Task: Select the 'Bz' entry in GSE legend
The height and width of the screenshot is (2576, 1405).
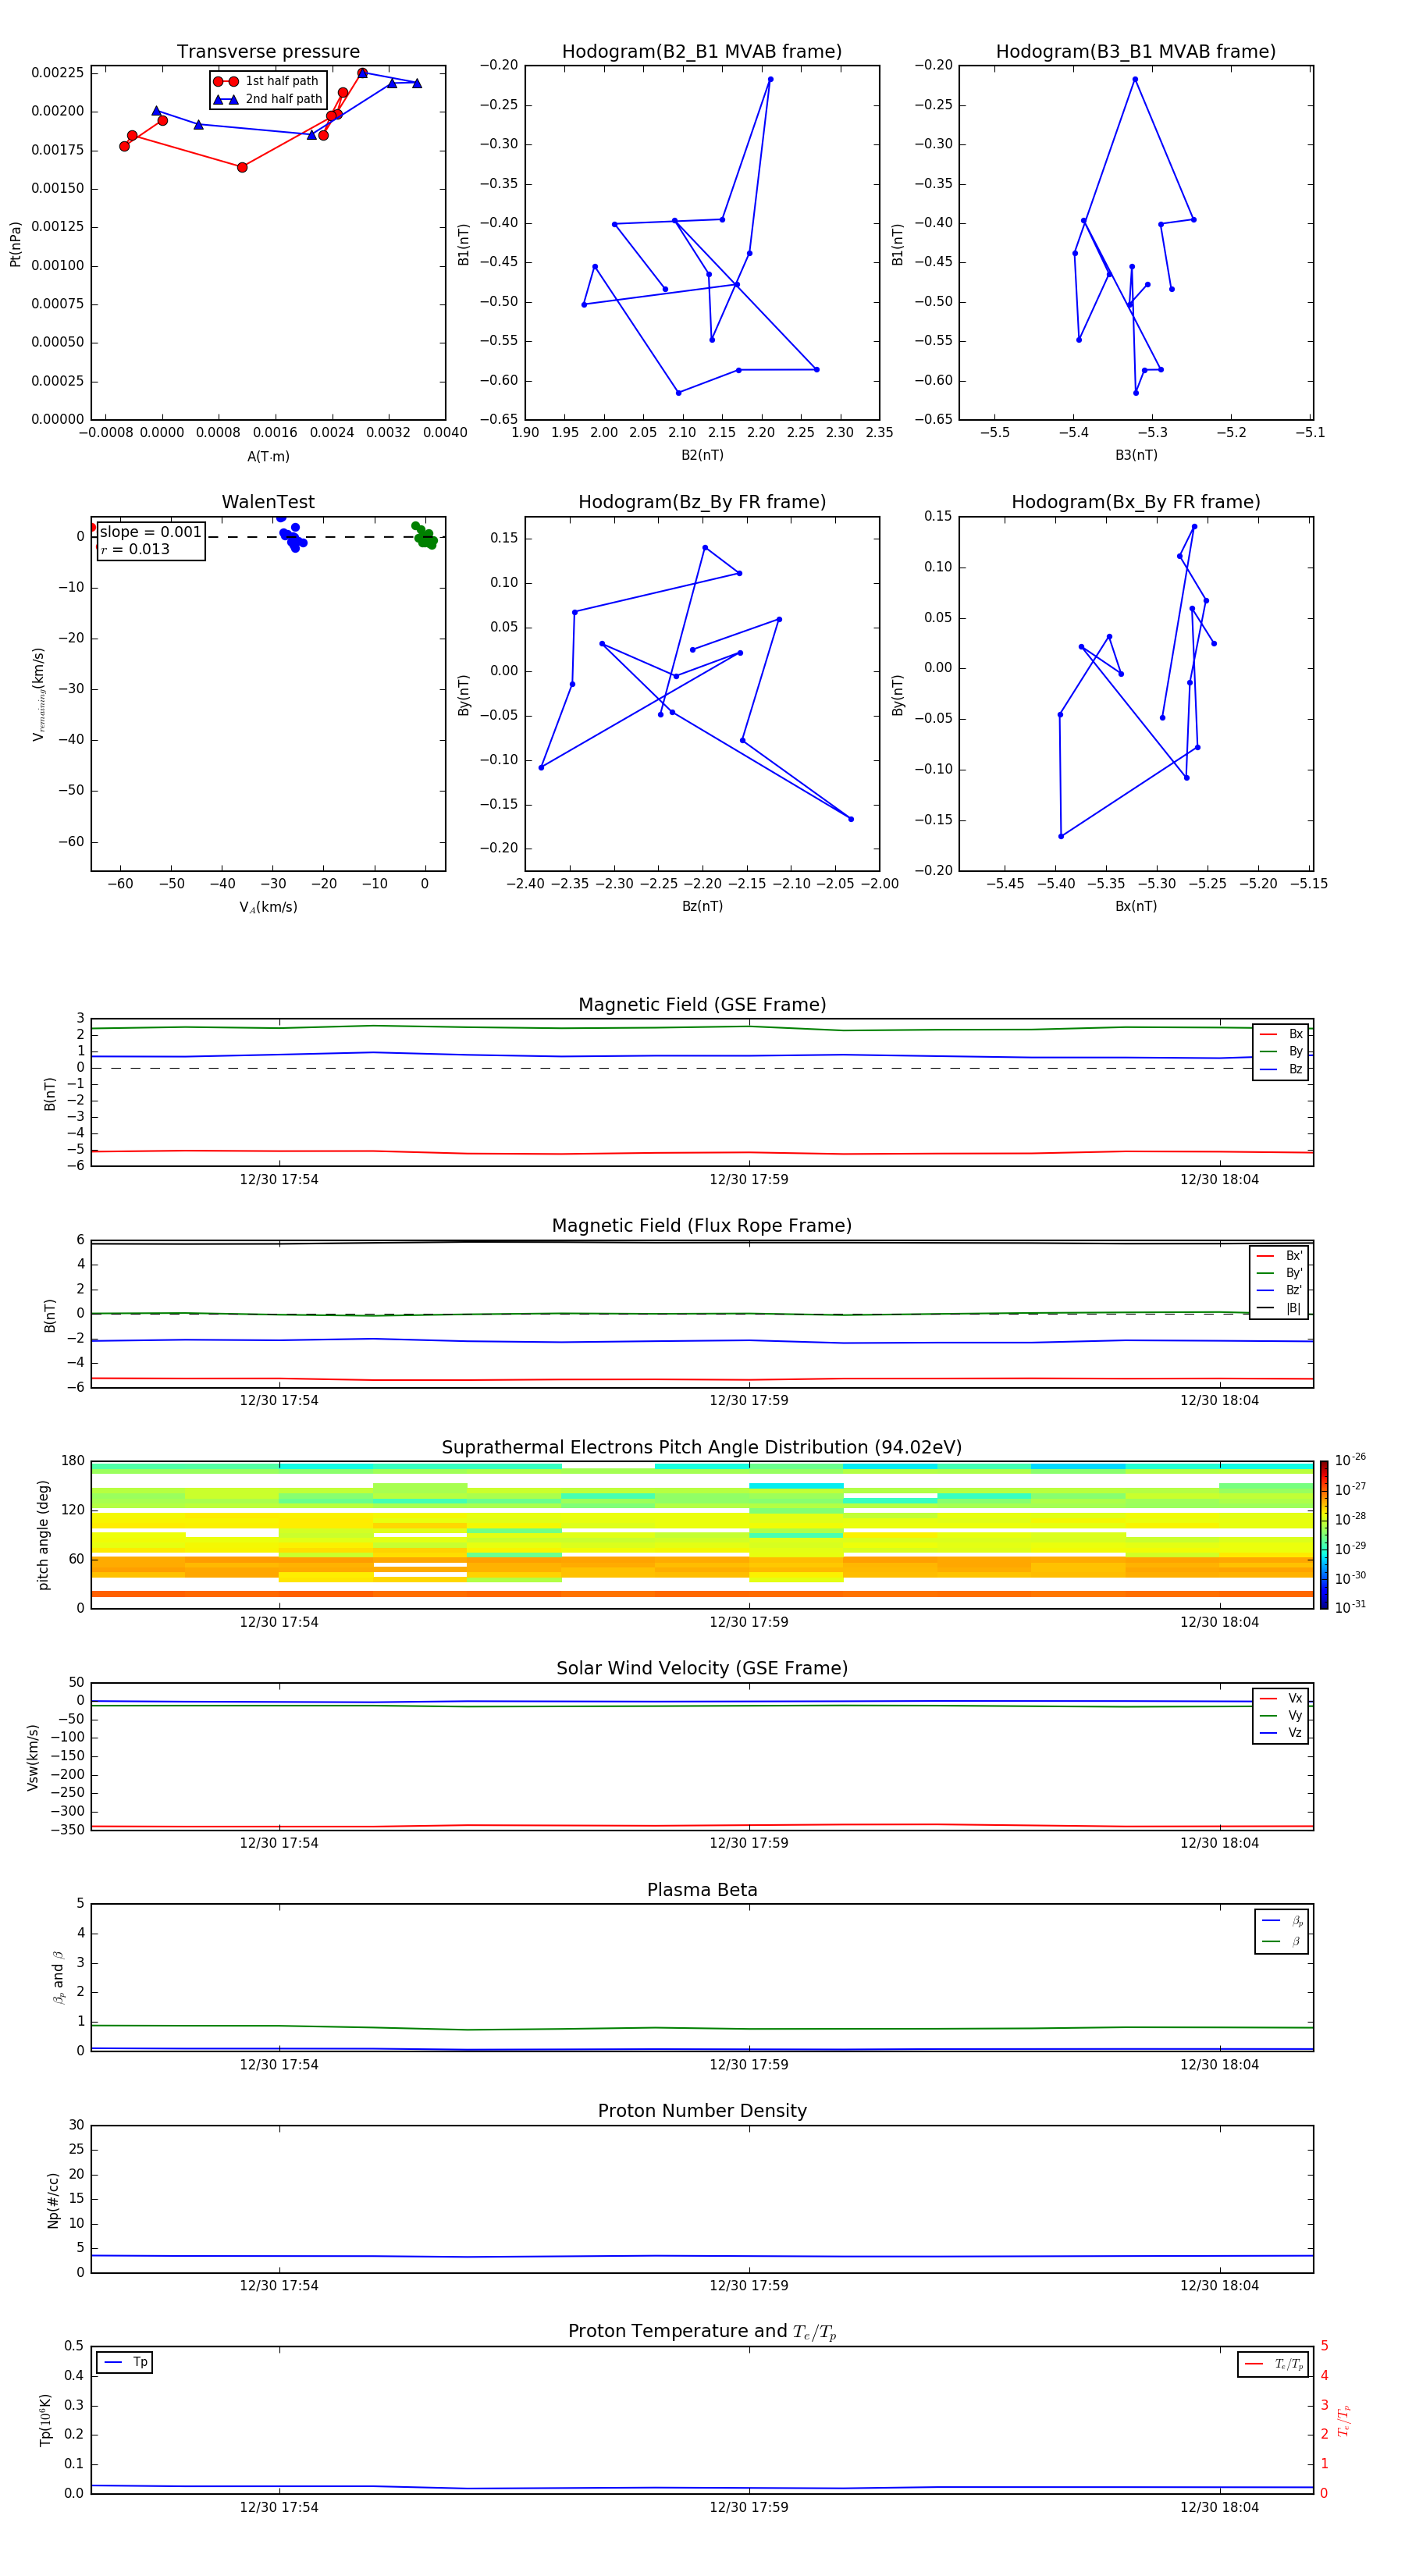Action: click(1281, 1069)
